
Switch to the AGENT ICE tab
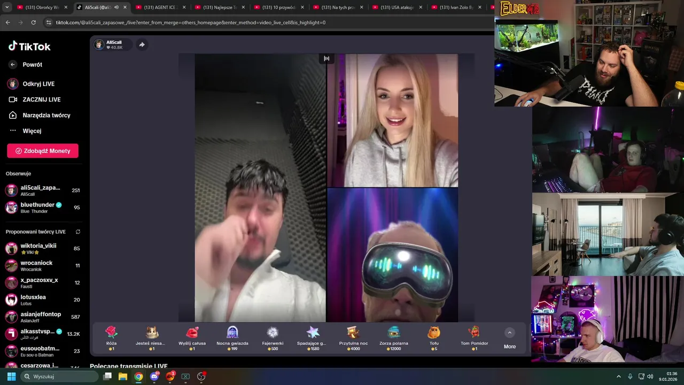tap(160, 7)
